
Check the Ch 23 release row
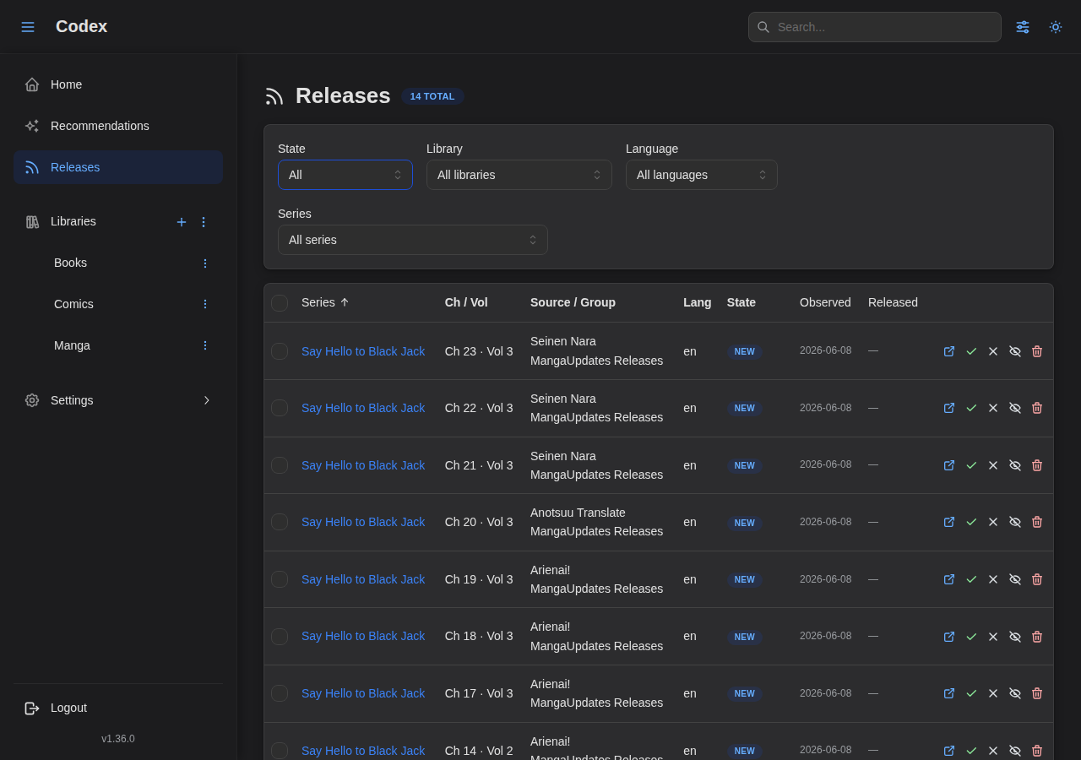[280, 351]
